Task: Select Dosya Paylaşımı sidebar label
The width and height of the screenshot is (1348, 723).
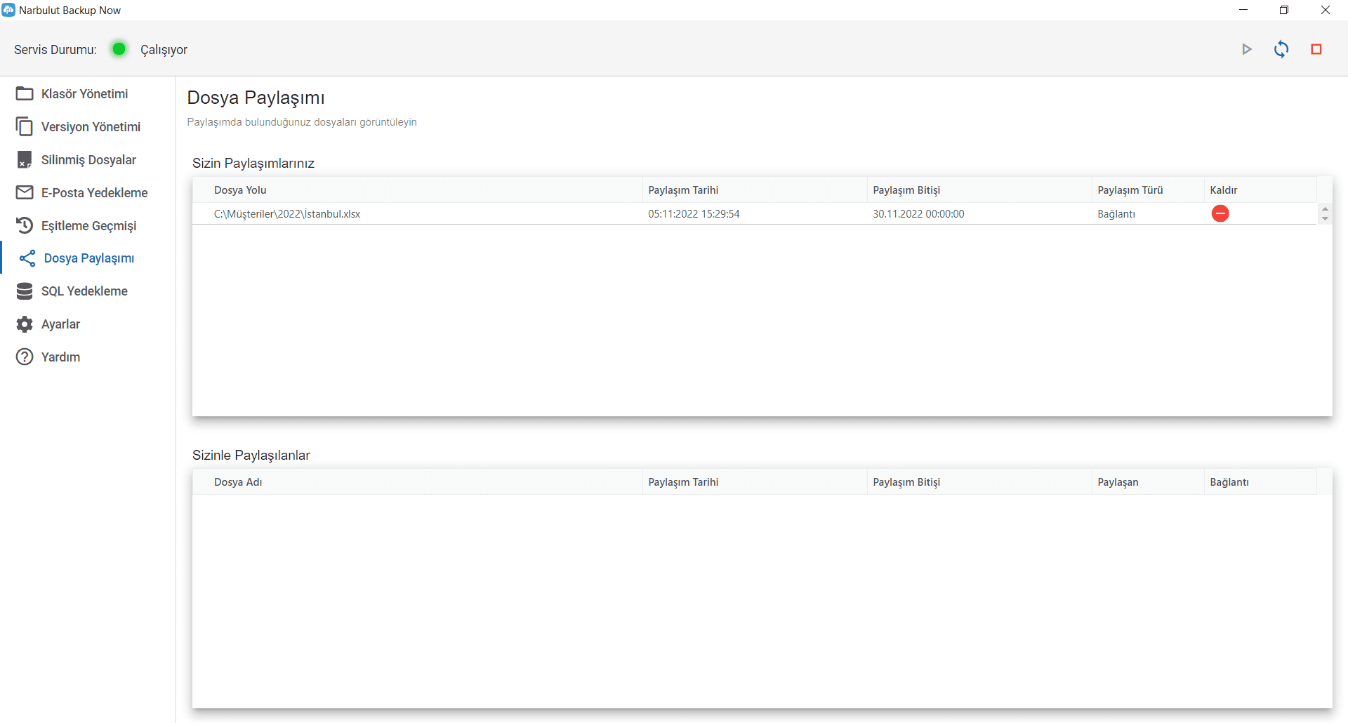Action: click(89, 258)
